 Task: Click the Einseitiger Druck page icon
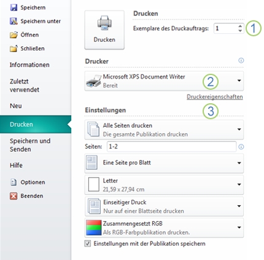[x=94, y=206]
